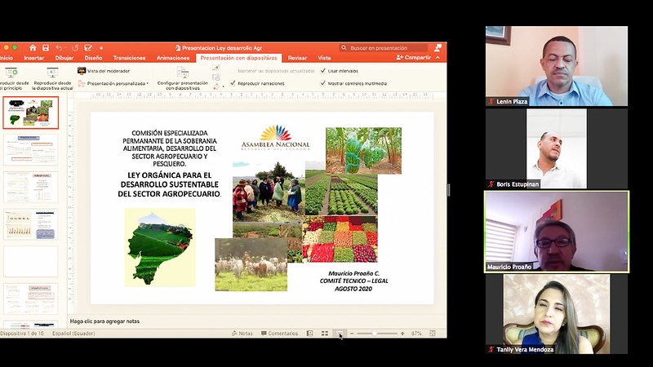Click the hide slide icon in ribbon
Viewport: 653px width, 367px height.
click(x=215, y=69)
